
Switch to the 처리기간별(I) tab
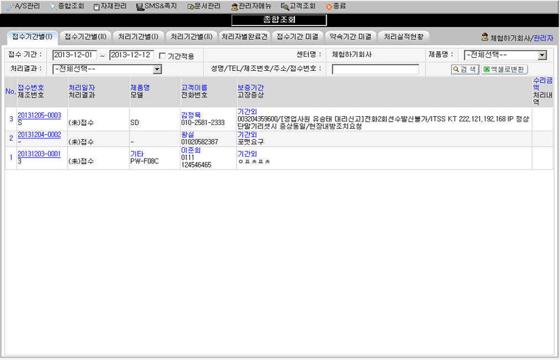tap(138, 36)
